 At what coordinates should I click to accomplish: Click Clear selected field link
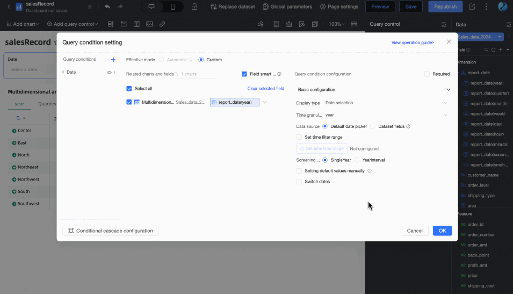tap(266, 88)
